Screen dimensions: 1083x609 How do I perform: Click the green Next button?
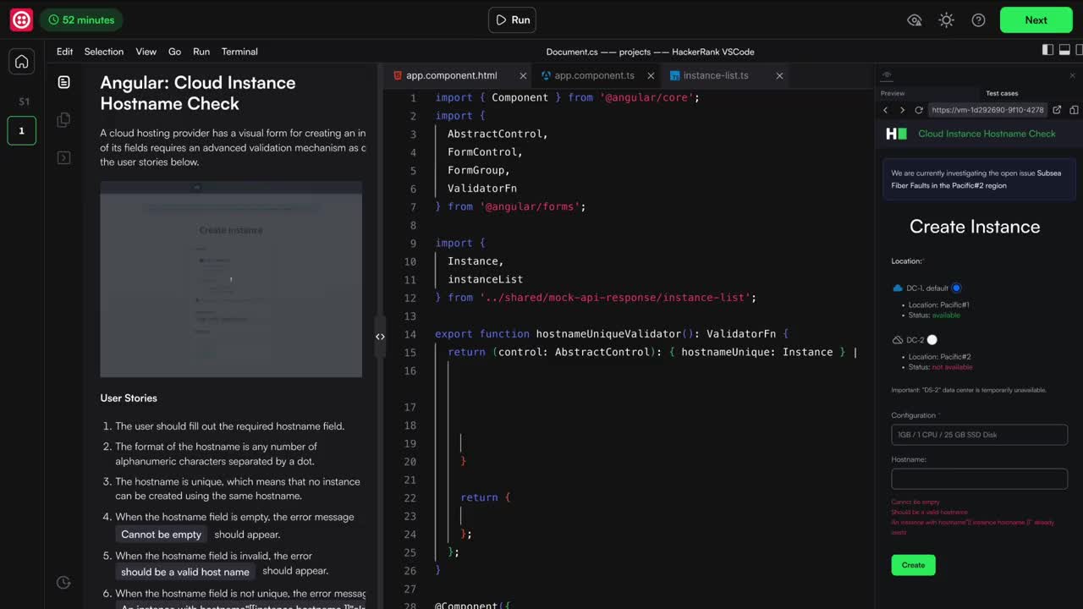[x=1036, y=19]
